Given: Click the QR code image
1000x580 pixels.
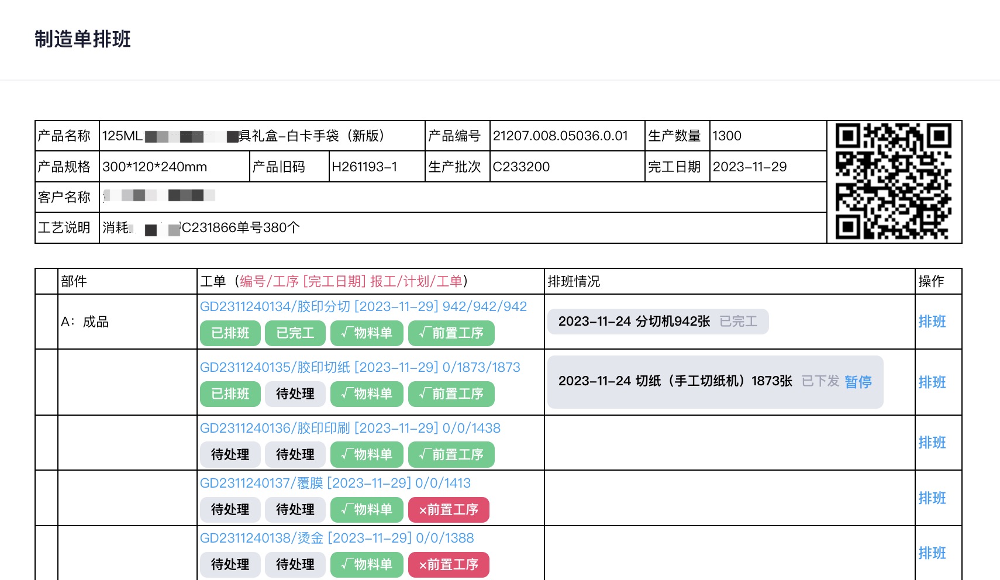Looking at the screenshot, I should point(893,181).
